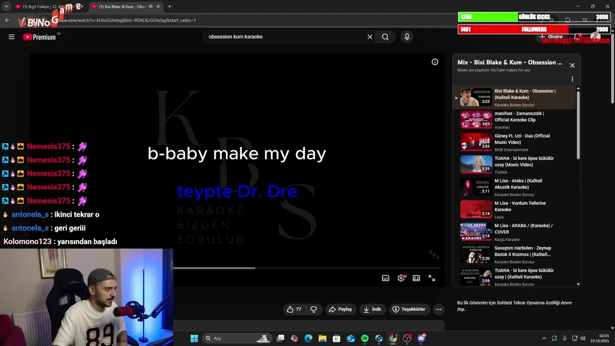
Task: Open Oluştur create menu
Action: 551,37
